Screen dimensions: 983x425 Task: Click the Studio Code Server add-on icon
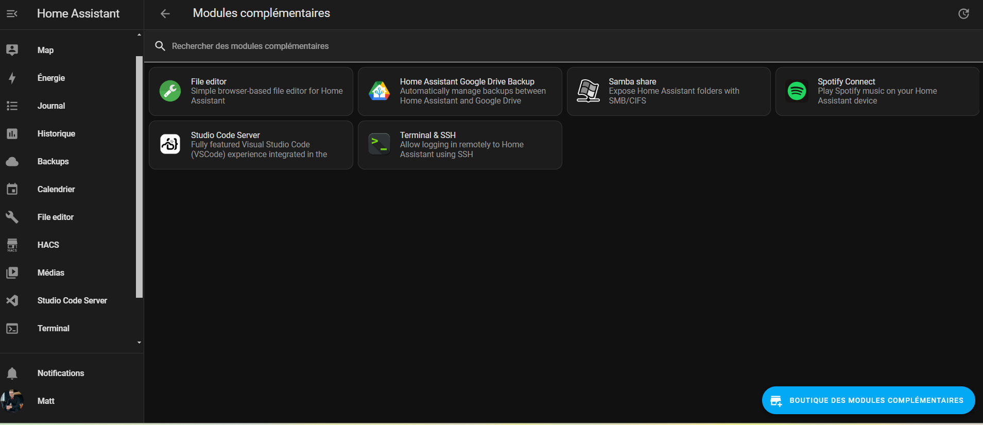click(170, 145)
